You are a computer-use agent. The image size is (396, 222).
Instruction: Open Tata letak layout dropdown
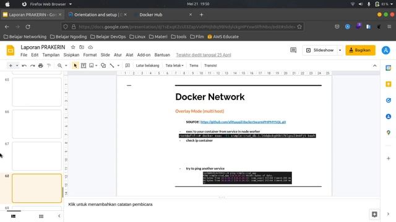click(174, 65)
